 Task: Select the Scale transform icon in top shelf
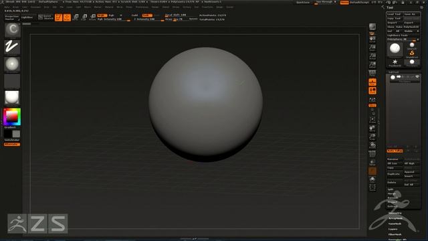[84, 17]
